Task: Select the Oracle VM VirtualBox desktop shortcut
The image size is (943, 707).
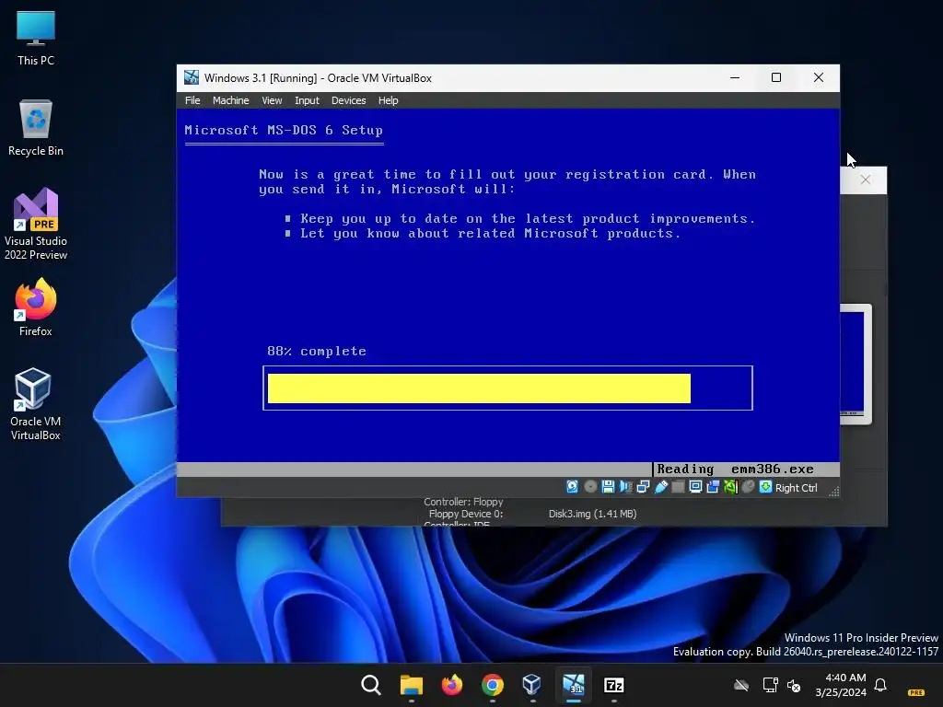Action: (x=36, y=404)
